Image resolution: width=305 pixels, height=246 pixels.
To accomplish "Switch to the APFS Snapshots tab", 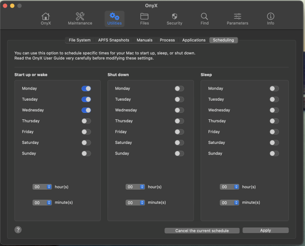I will 114,40.
